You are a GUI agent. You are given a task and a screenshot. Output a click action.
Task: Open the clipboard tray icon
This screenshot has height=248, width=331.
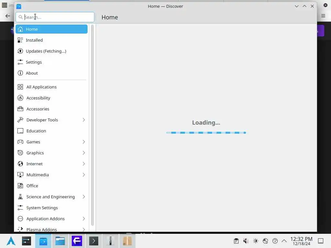tap(236, 241)
